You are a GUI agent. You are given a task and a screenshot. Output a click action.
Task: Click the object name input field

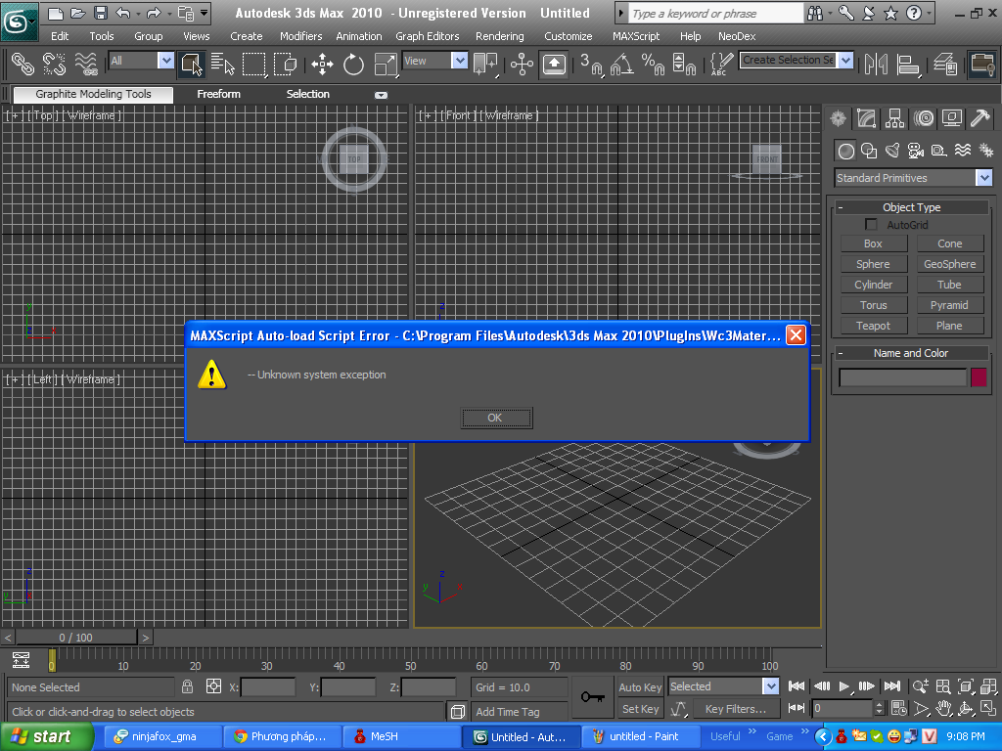click(902, 377)
